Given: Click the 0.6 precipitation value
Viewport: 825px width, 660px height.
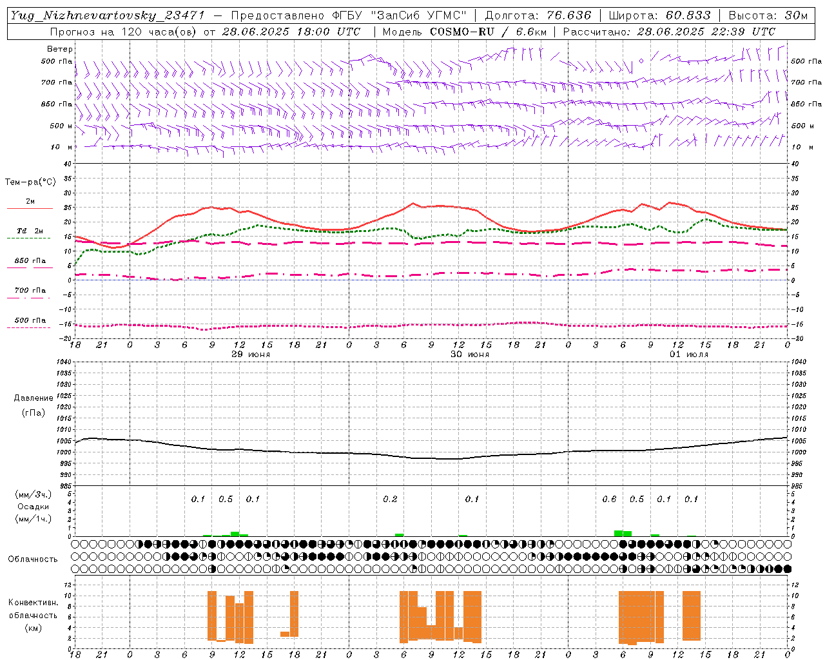Looking at the screenshot, I should point(609,500).
